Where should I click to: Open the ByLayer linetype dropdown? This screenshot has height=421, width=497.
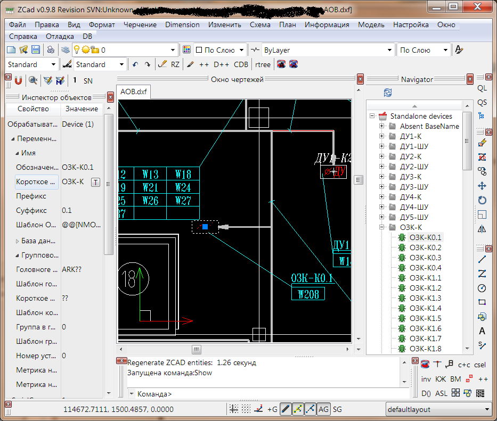[x=389, y=50]
